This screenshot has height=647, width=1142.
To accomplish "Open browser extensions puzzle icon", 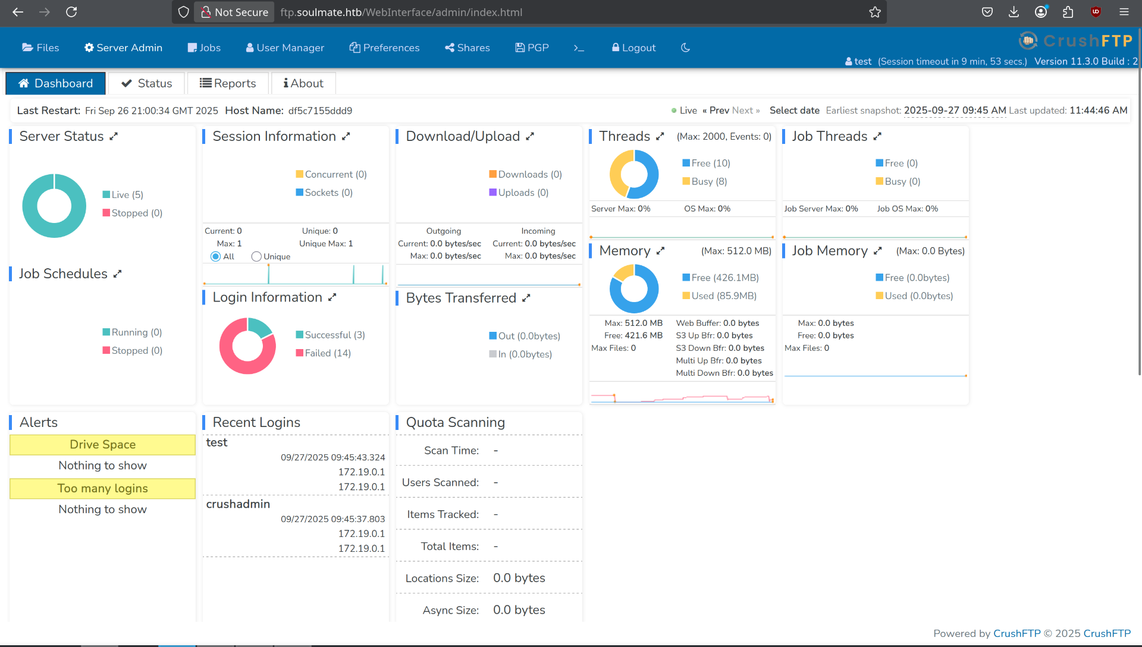I will [x=1068, y=12].
